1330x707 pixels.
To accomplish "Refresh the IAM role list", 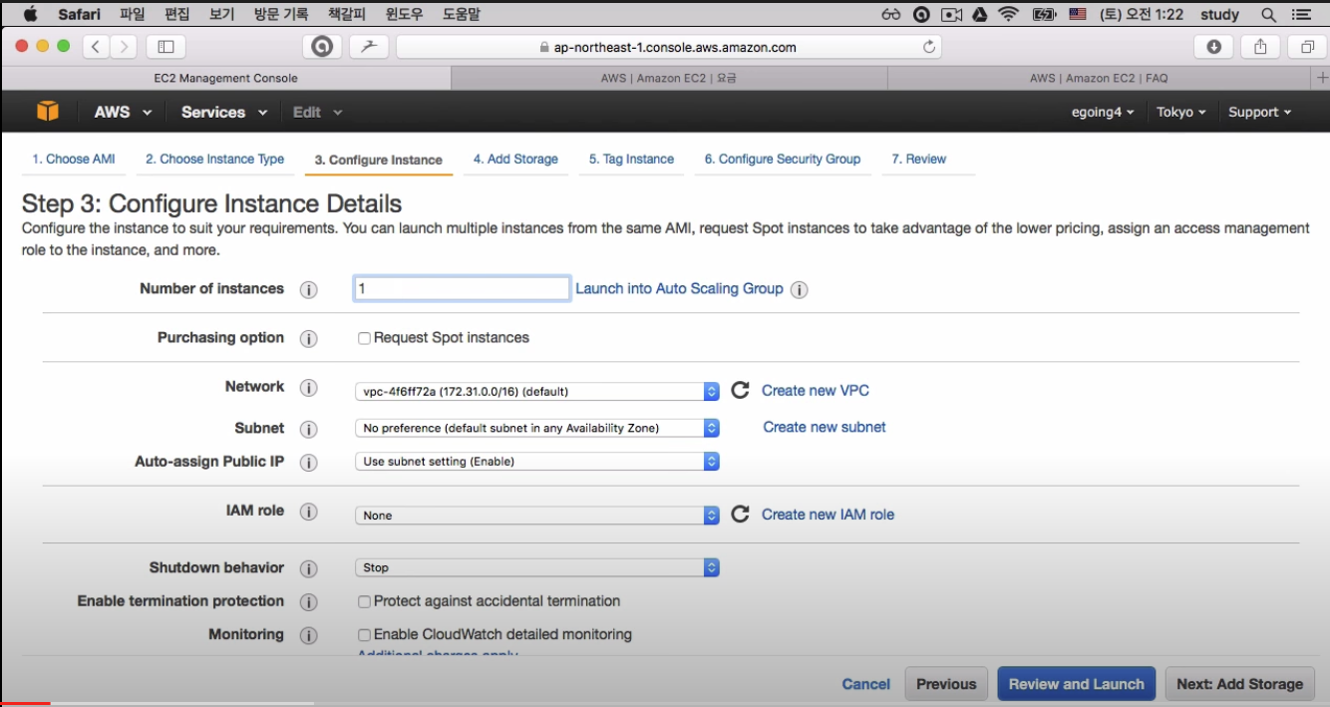I will pyautogui.click(x=740, y=515).
